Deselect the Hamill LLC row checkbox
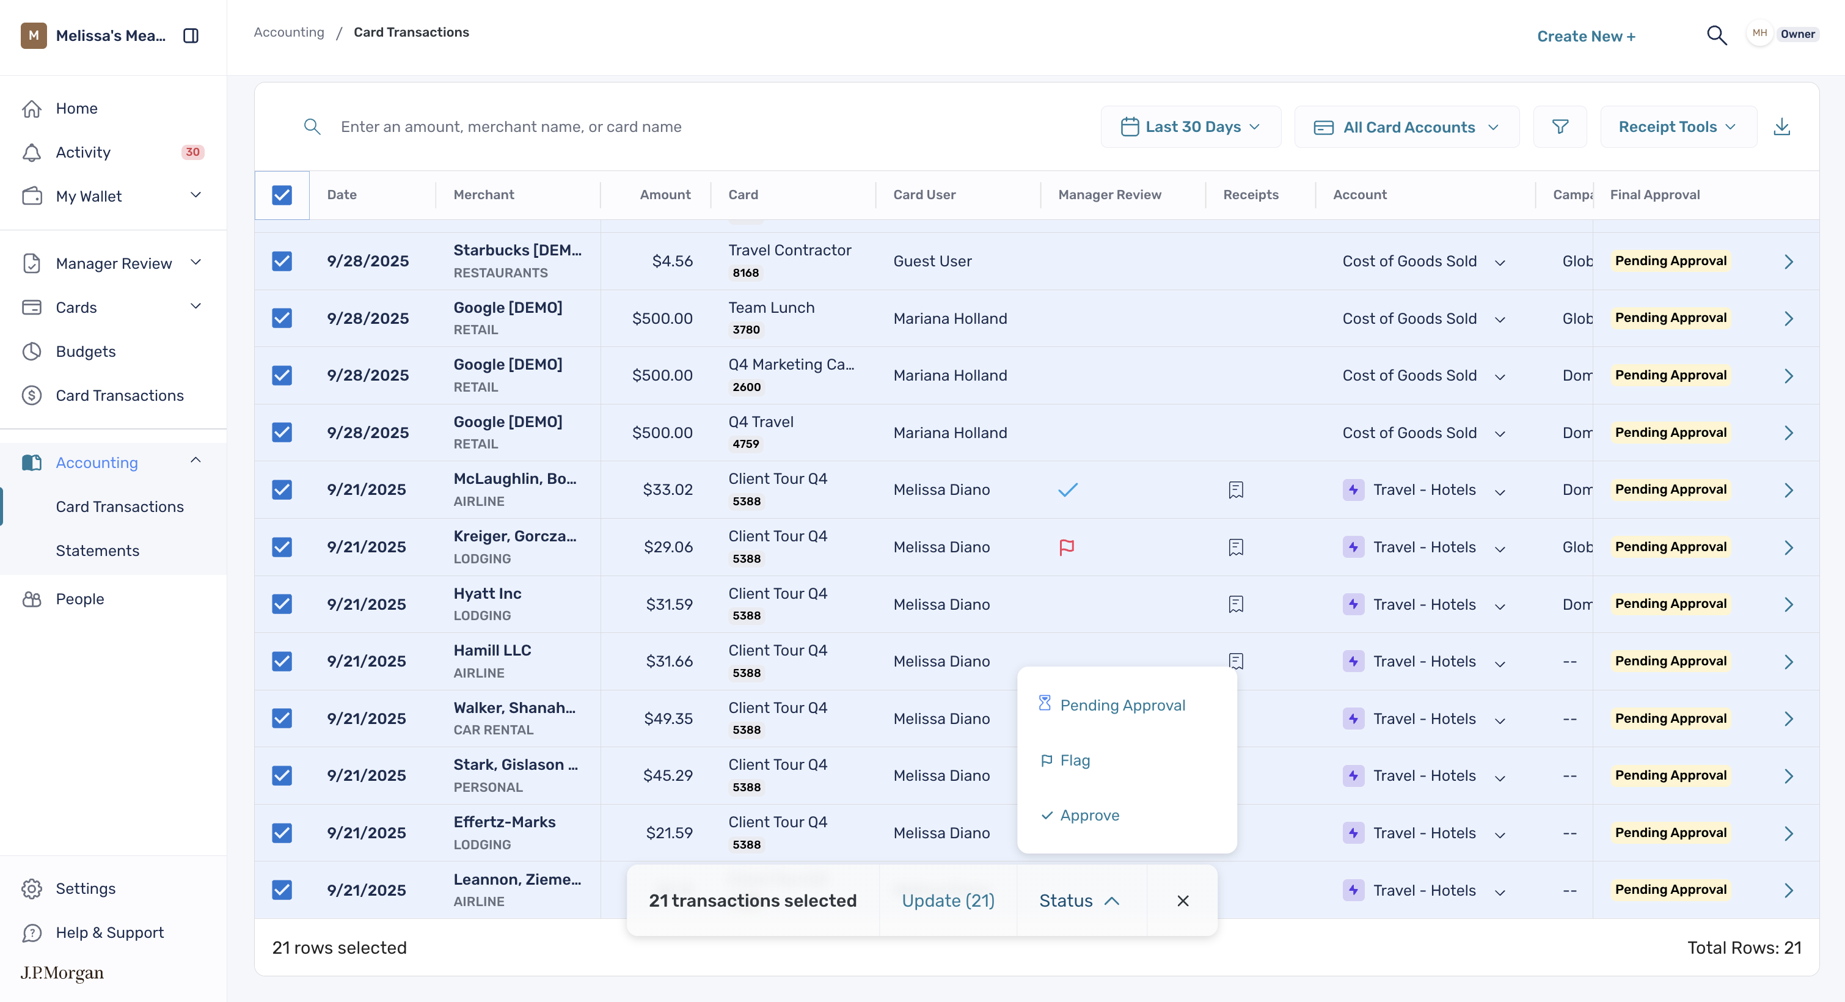This screenshot has height=1002, width=1845. coord(282,661)
